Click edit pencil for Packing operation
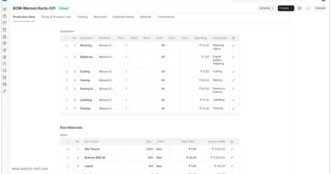Image resolution: width=331 pixels, height=174 pixels. coord(233,109)
